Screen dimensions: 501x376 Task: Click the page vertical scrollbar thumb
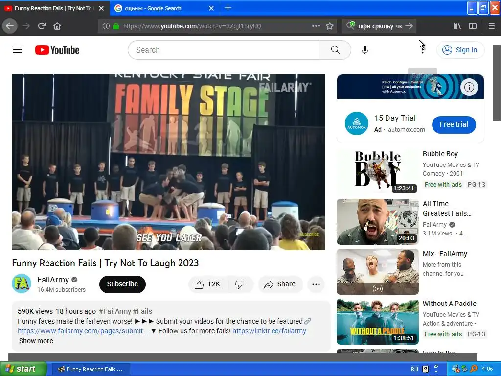point(497,83)
